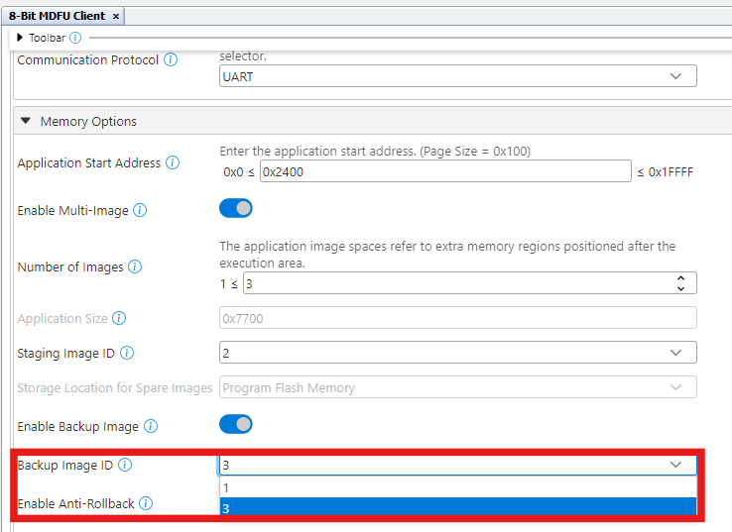Collapse the Backup Image ID dropdown
732x532 pixels.
click(x=675, y=465)
